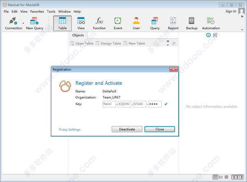
Task: Open the View menu
Action: 24,12
